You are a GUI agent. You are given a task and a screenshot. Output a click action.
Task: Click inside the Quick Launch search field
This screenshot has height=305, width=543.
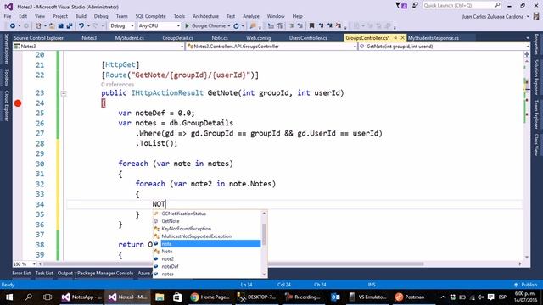coord(457,5)
